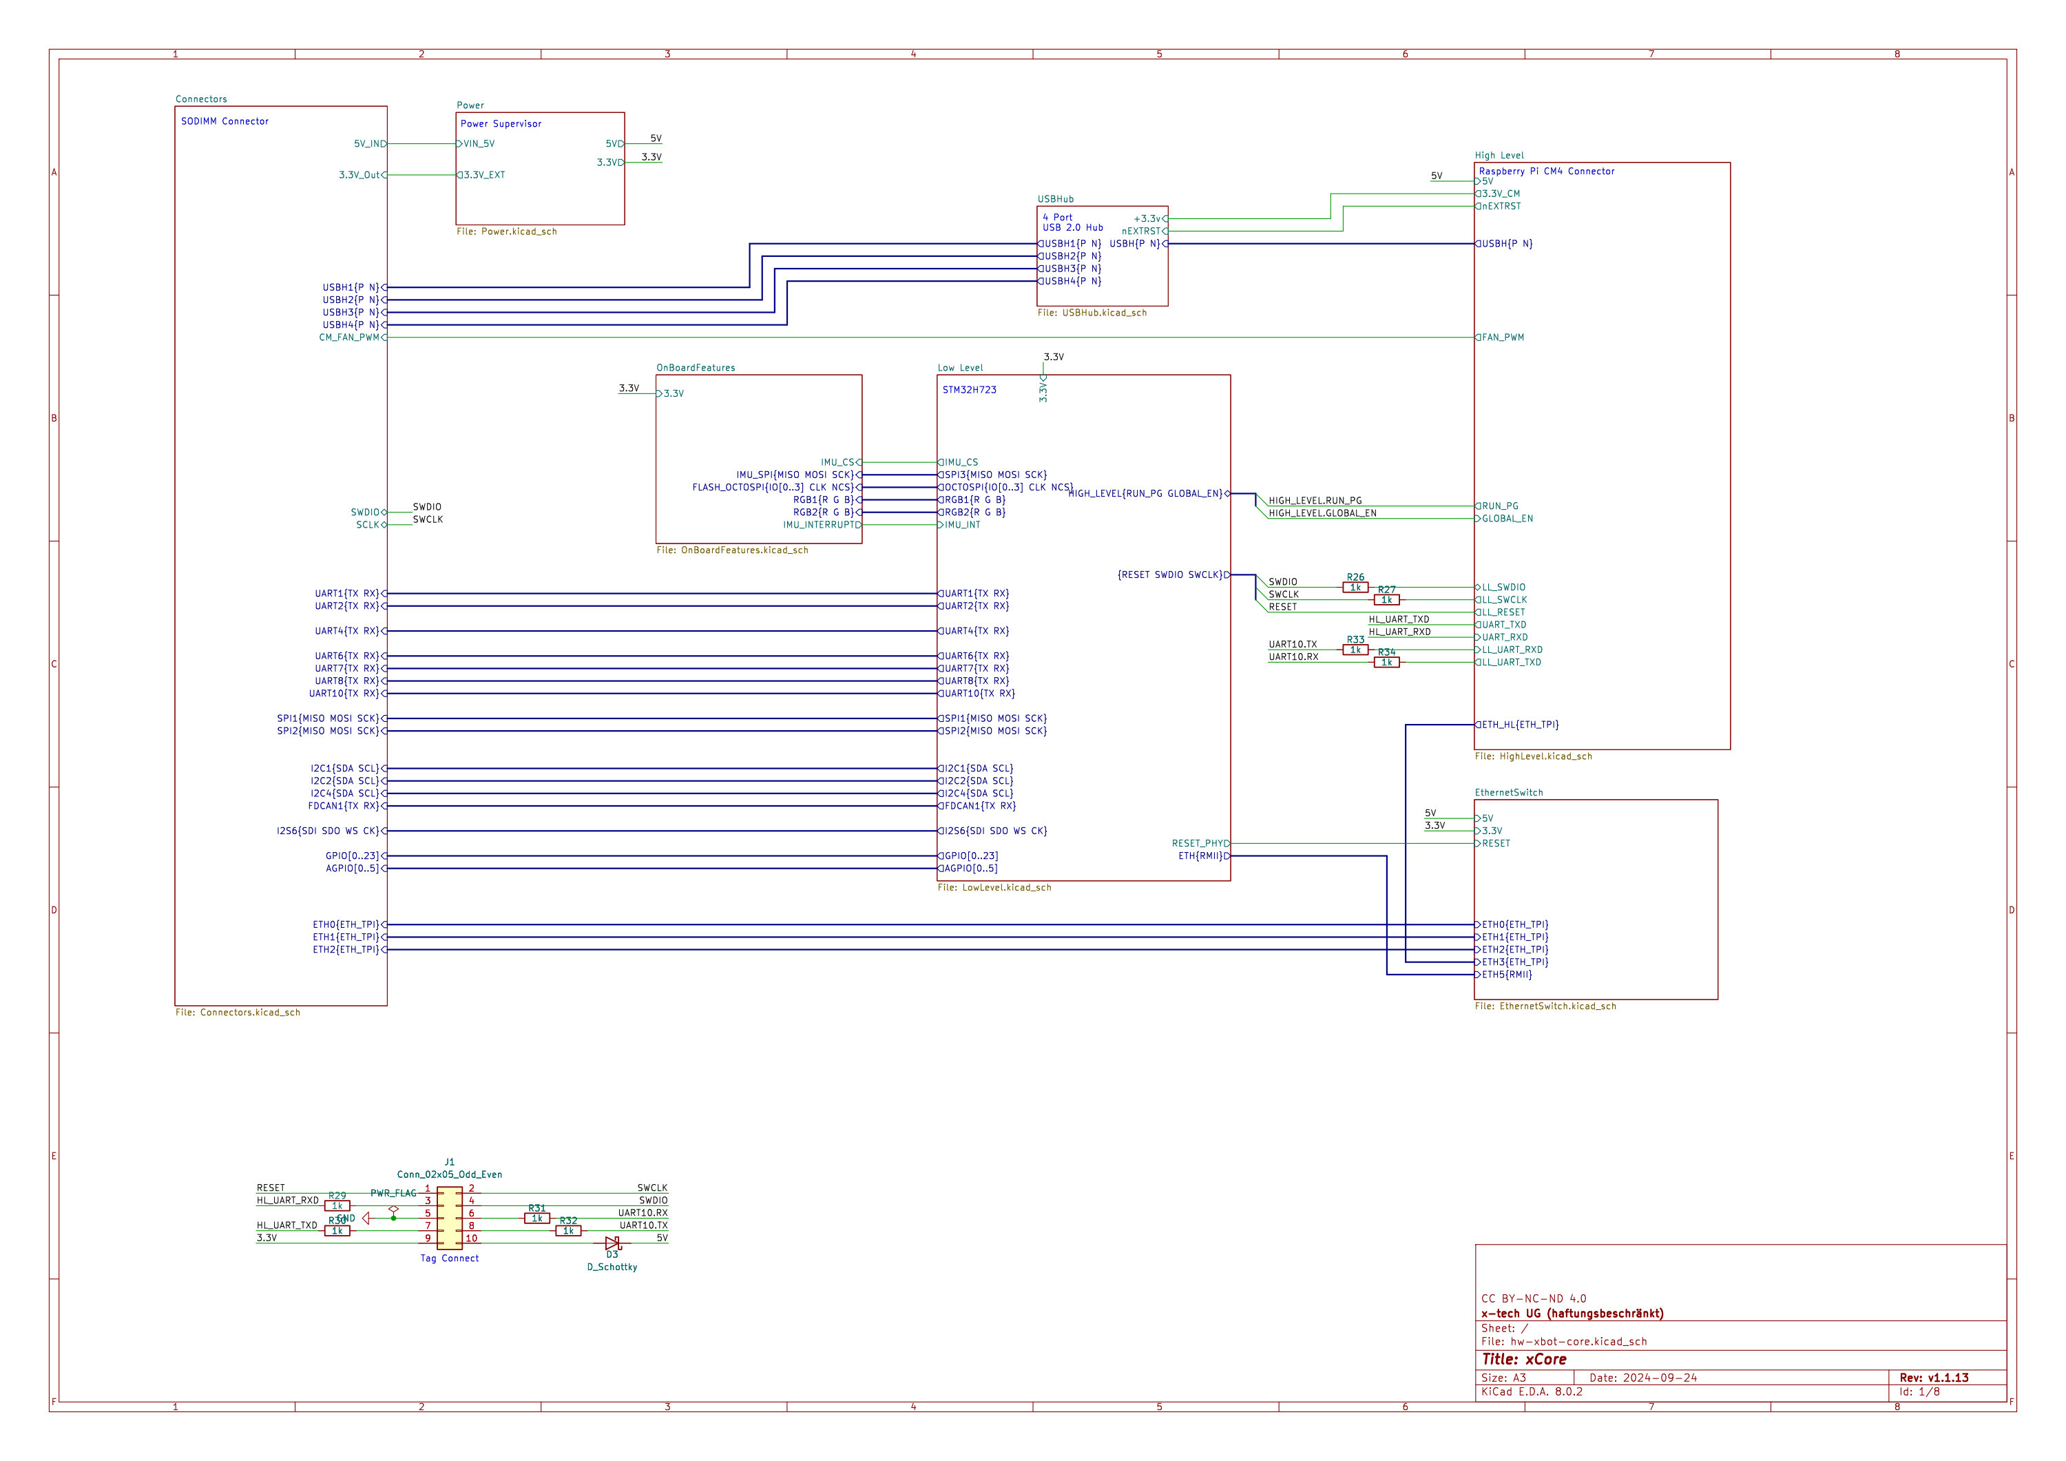Select the RESET_PHY pin on Low Level
The image size is (2066, 1461).
coord(1201,844)
